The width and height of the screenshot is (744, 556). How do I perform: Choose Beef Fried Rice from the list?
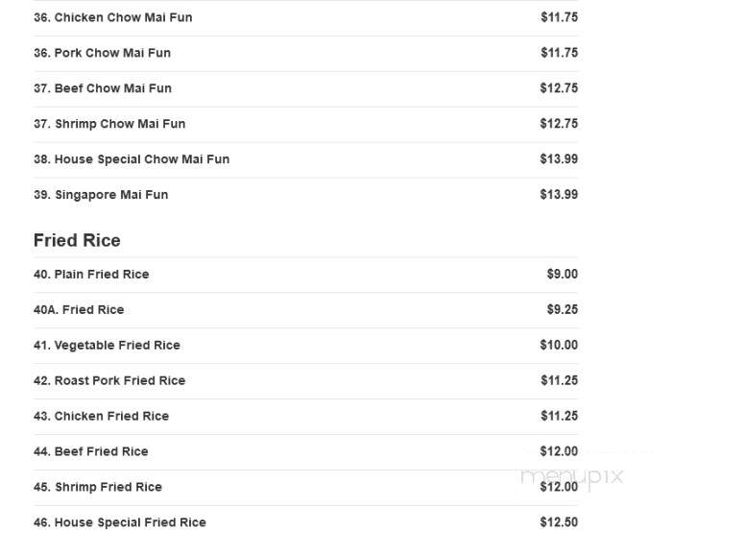pyautogui.click(x=305, y=452)
